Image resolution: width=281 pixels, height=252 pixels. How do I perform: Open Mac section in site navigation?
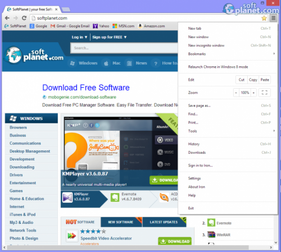tap(112, 63)
